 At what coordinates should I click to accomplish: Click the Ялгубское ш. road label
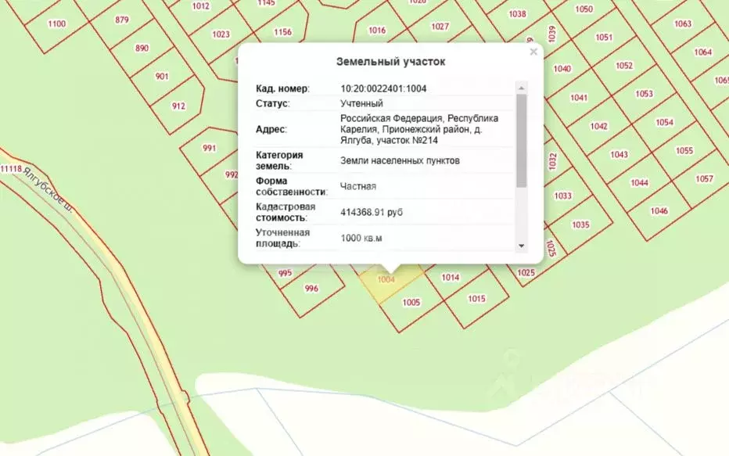(x=48, y=189)
